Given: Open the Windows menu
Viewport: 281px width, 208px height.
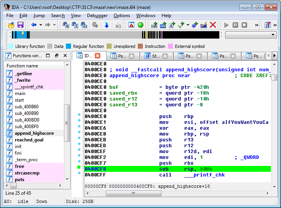Looking at the screenshot, I should (146, 16).
